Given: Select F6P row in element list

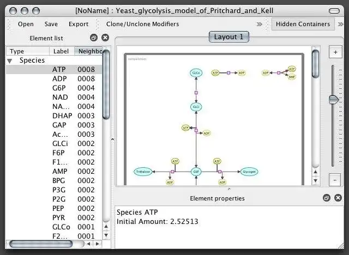Looking at the screenshot, I should 54,153.
